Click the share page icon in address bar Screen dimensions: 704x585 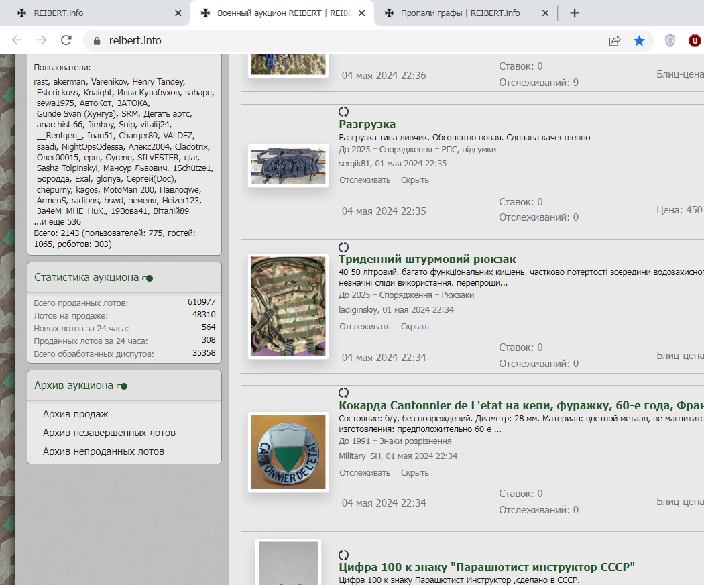click(614, 41)
